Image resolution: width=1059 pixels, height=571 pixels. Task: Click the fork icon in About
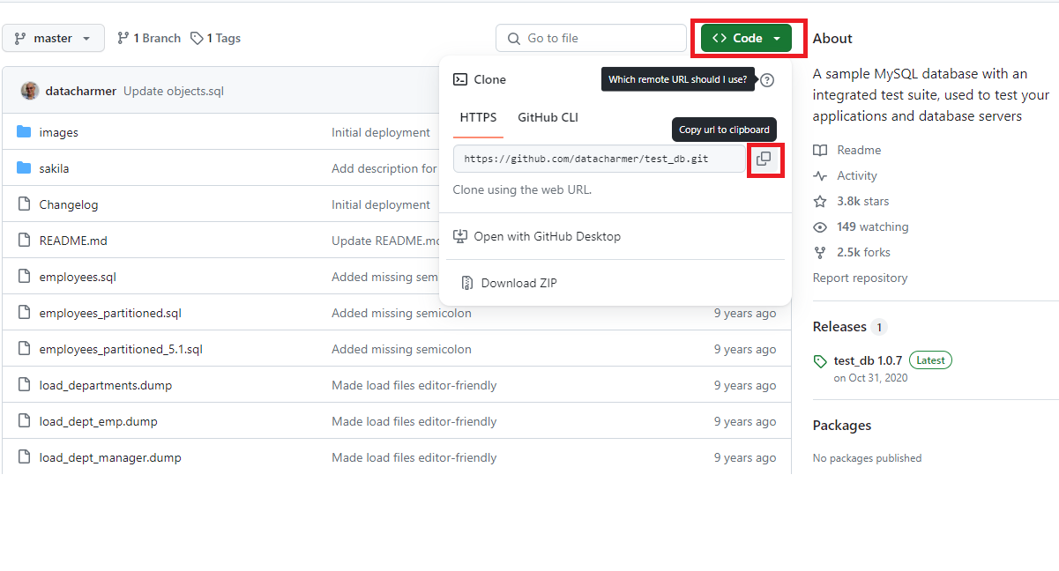[820, 252]
